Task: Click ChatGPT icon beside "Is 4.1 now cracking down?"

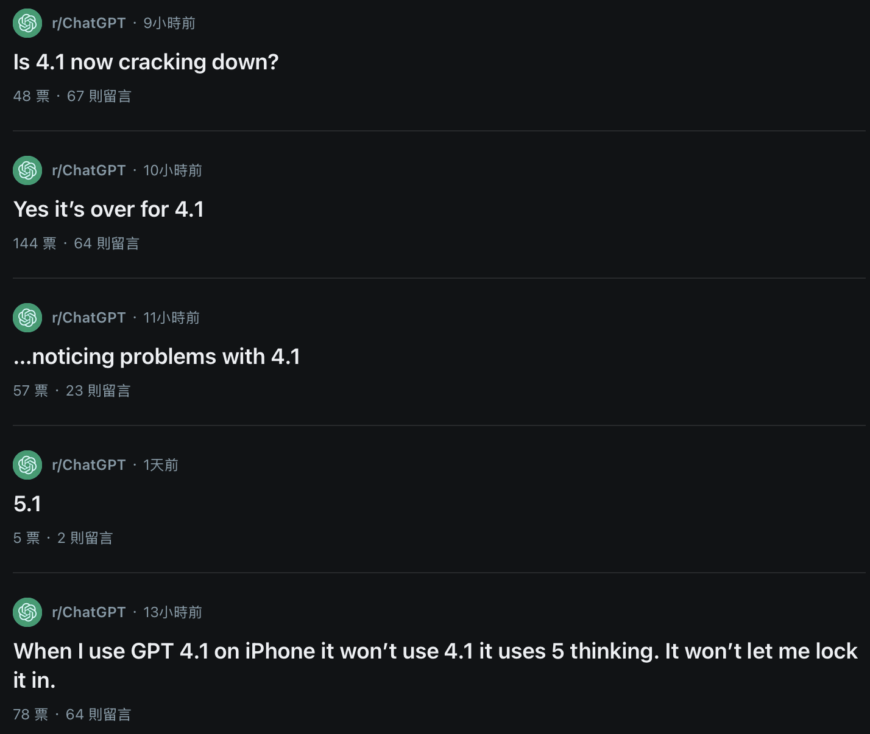Action: (27, 23)
